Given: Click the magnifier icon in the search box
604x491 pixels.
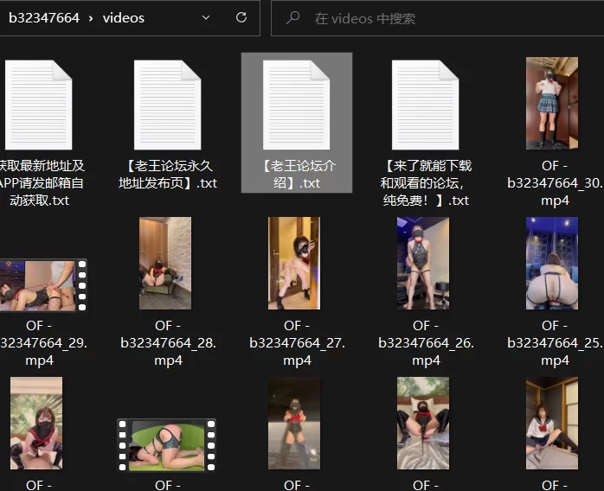Looking at the screenshot, I should [x=293, y=18].
